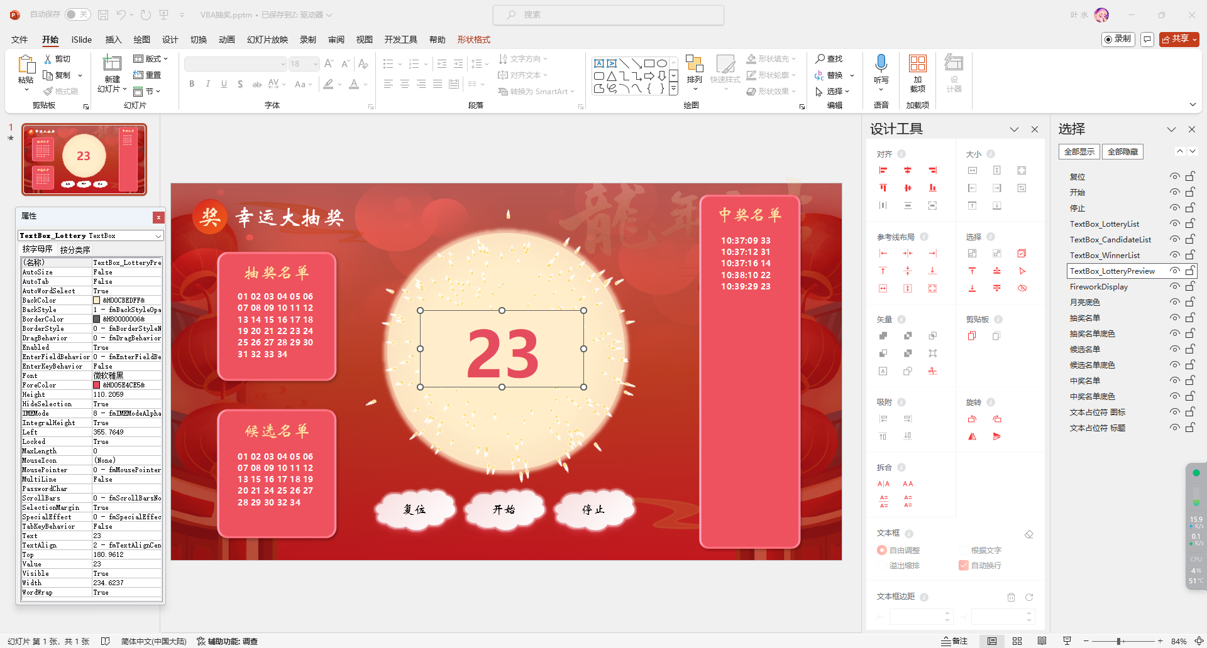
Task: Toggle visibility of TextBox_WinnerList
Action: (1174, 255)
